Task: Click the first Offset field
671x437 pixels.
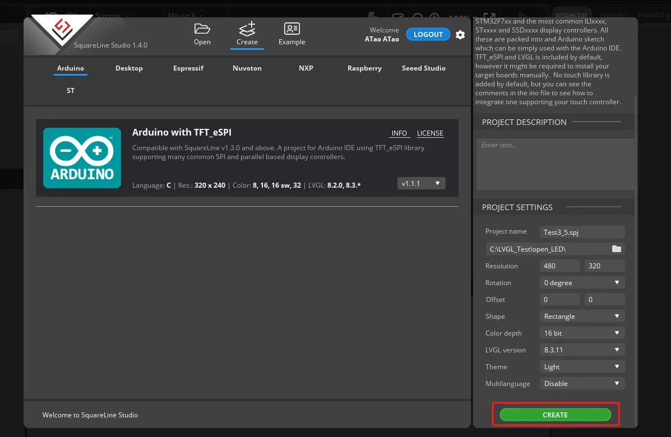Action: [x=560, y=299]
